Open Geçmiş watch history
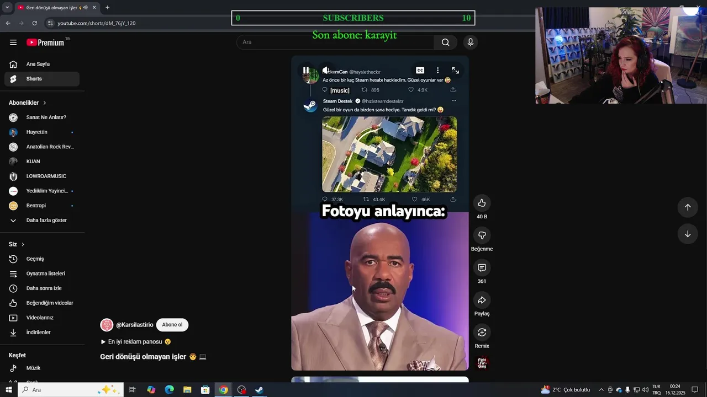This screenshot has height=397, width=707. coord(42,259)
